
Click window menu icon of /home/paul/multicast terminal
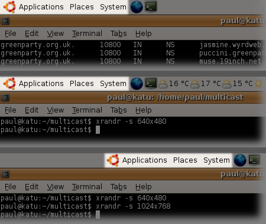click(5, 97)
